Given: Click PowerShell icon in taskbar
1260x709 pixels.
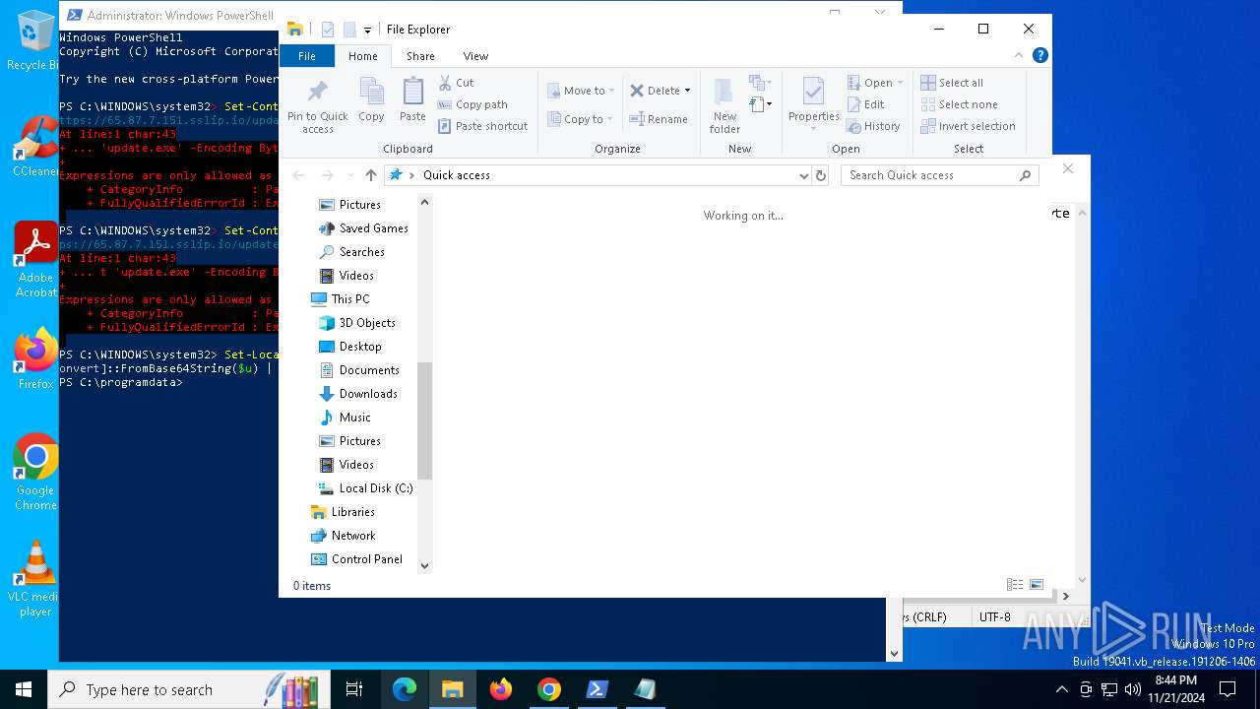Looking at the screenshot, I should pos(597,689).
